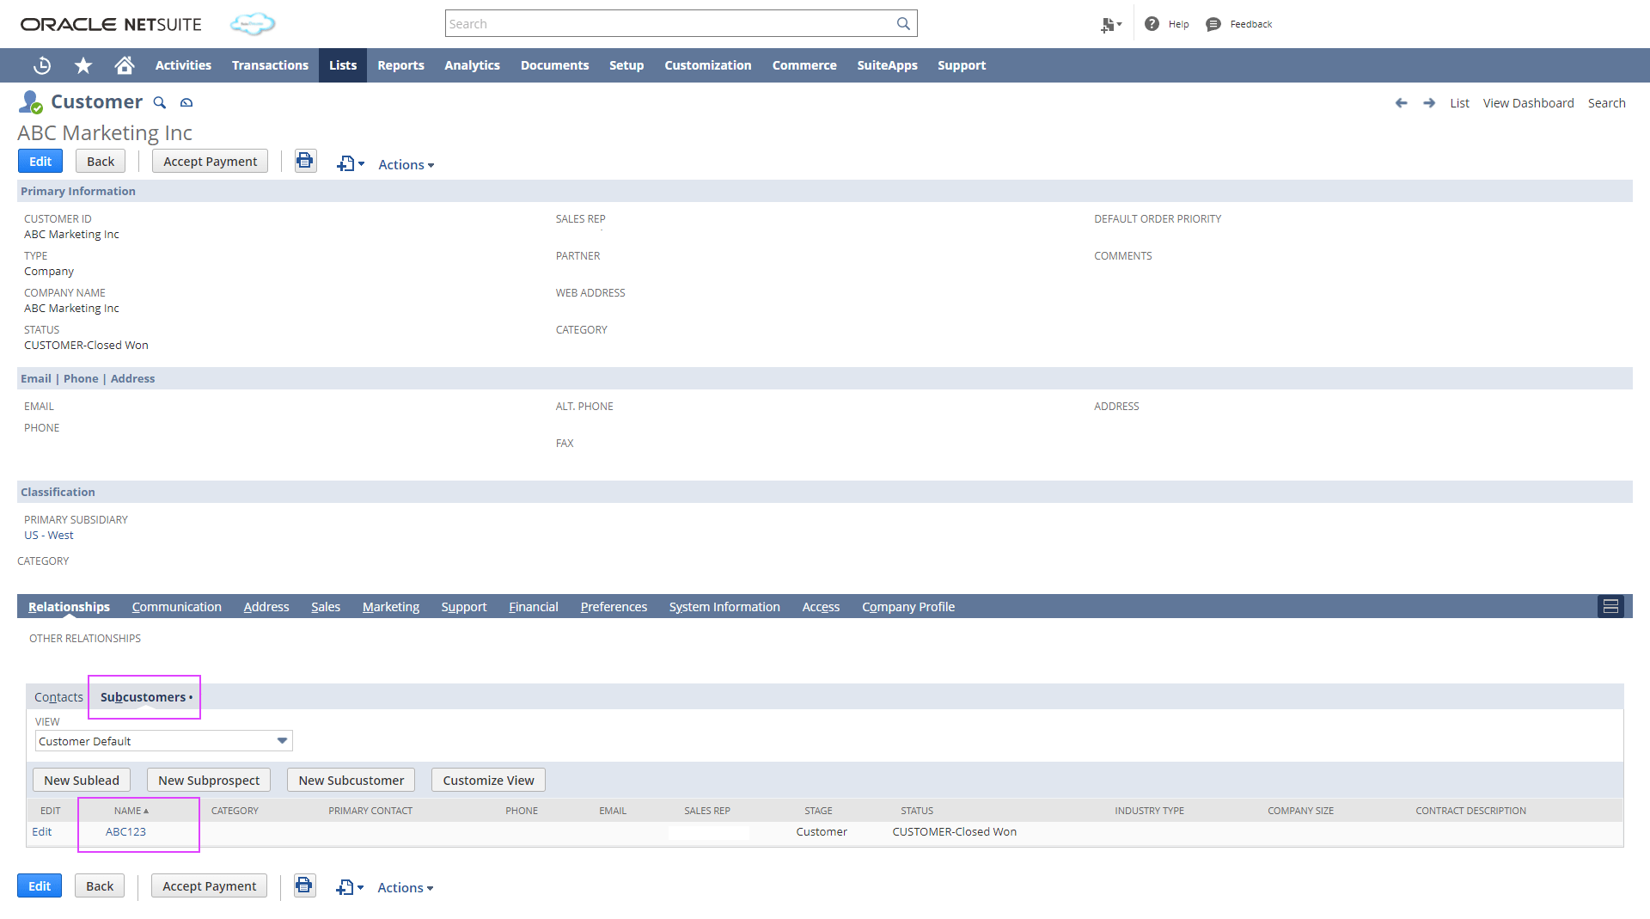The width and height of the screenshot is (1650, 919).
Task: Switch to the Subcustomers tab
Action: [x=144, y=697]
